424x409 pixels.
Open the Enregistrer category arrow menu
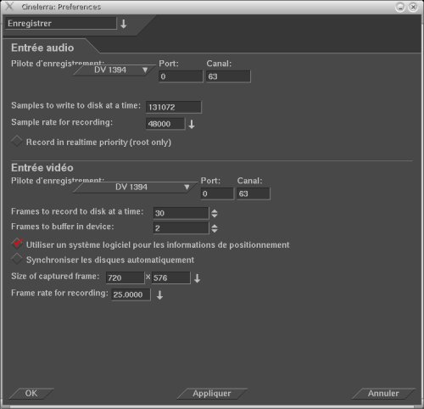point(124,24)
